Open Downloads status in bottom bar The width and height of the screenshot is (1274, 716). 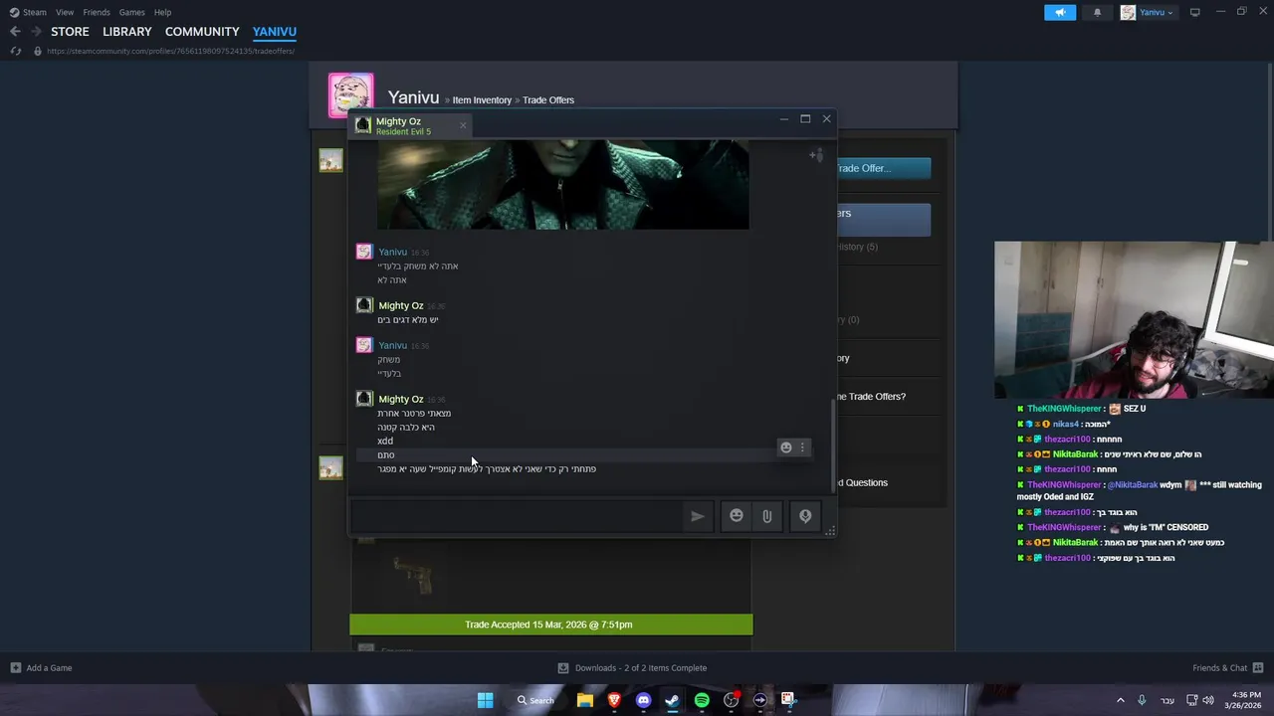[x=632, y=668]
